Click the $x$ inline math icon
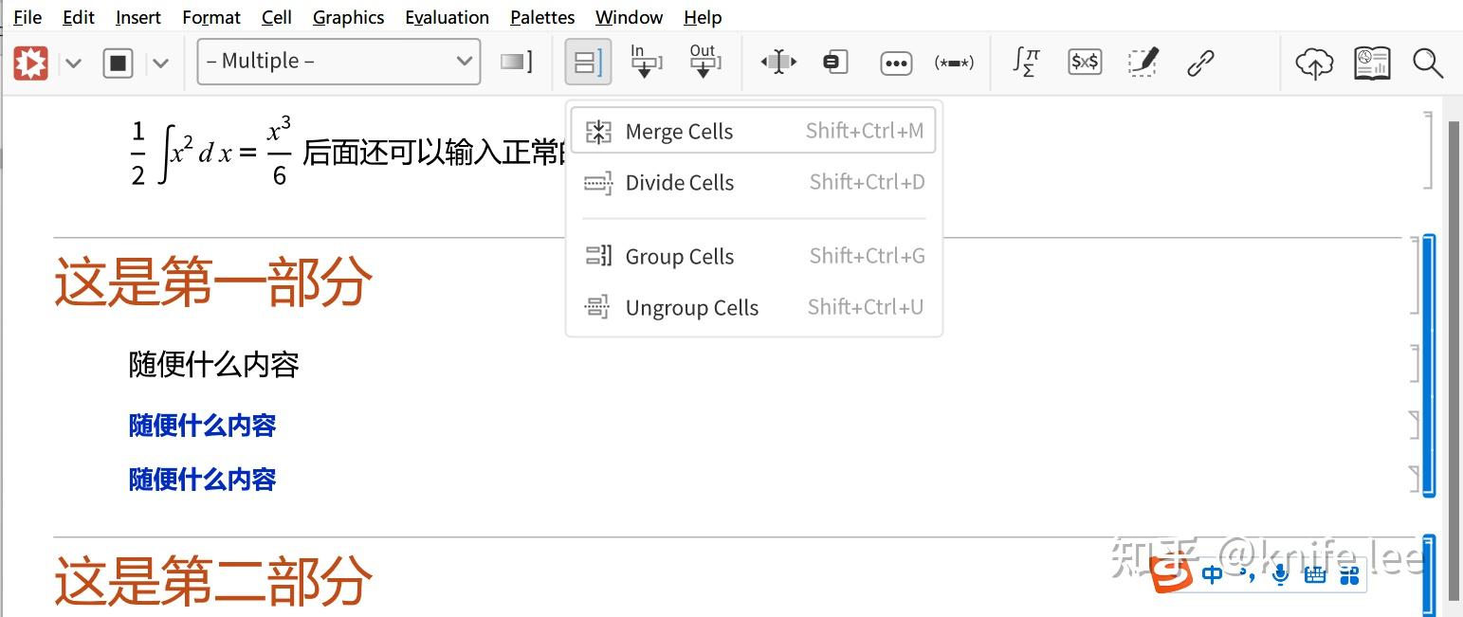The image size is (1463, 617). click(1084, 62)
